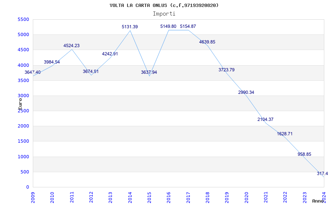Click the y-axis value 2000
Viewport: 328px width, 205px height.
[x=23, y=126]
